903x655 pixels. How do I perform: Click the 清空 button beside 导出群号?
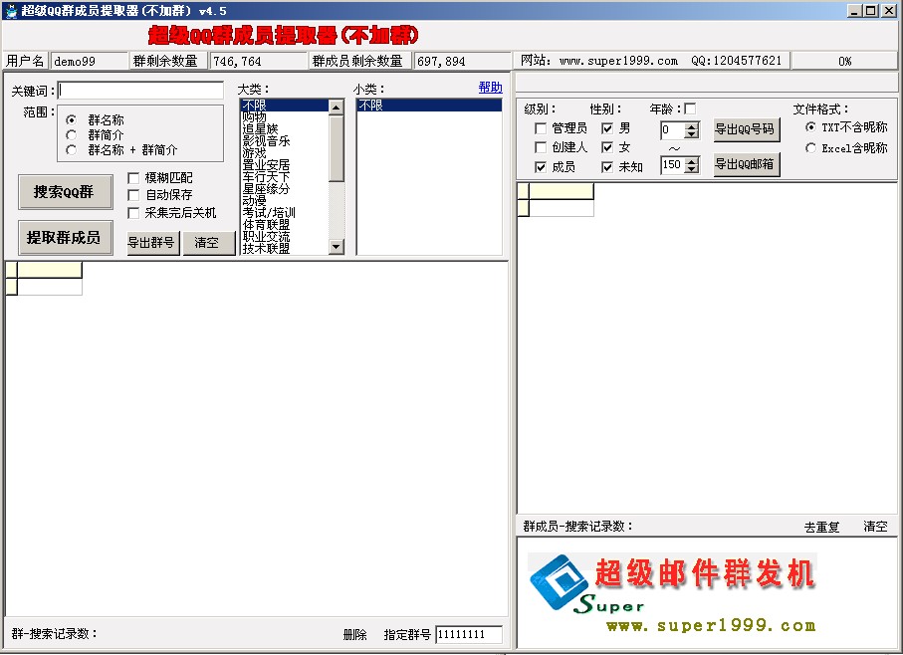click(x=208, y=243)
